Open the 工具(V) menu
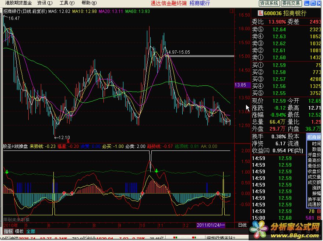 pos(67,3)
